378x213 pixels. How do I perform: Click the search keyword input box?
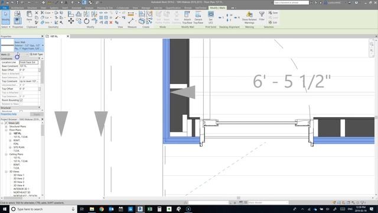291,2
